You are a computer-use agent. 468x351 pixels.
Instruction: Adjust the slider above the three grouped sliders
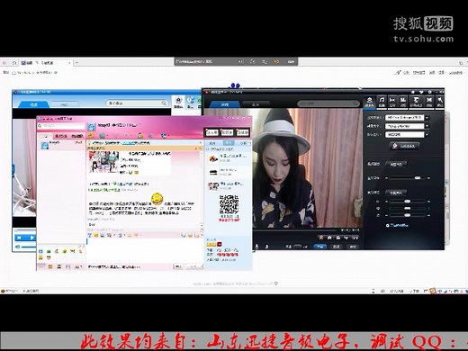pyautogui.click(x=408, y=178)
